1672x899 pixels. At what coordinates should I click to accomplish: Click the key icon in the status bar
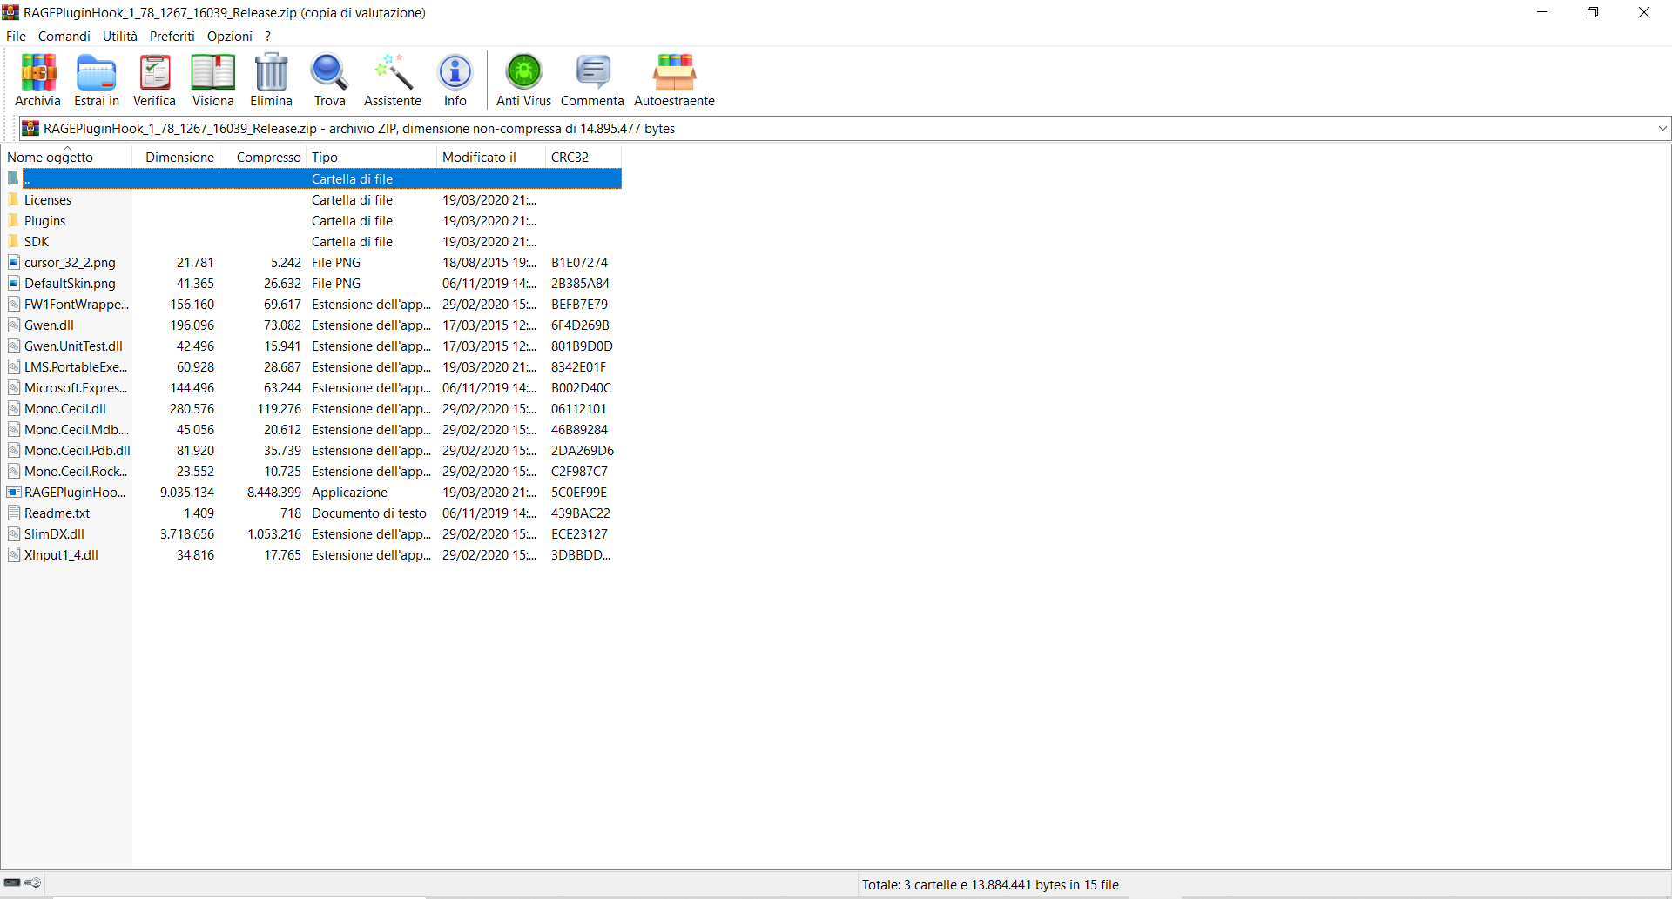point(33,882)
